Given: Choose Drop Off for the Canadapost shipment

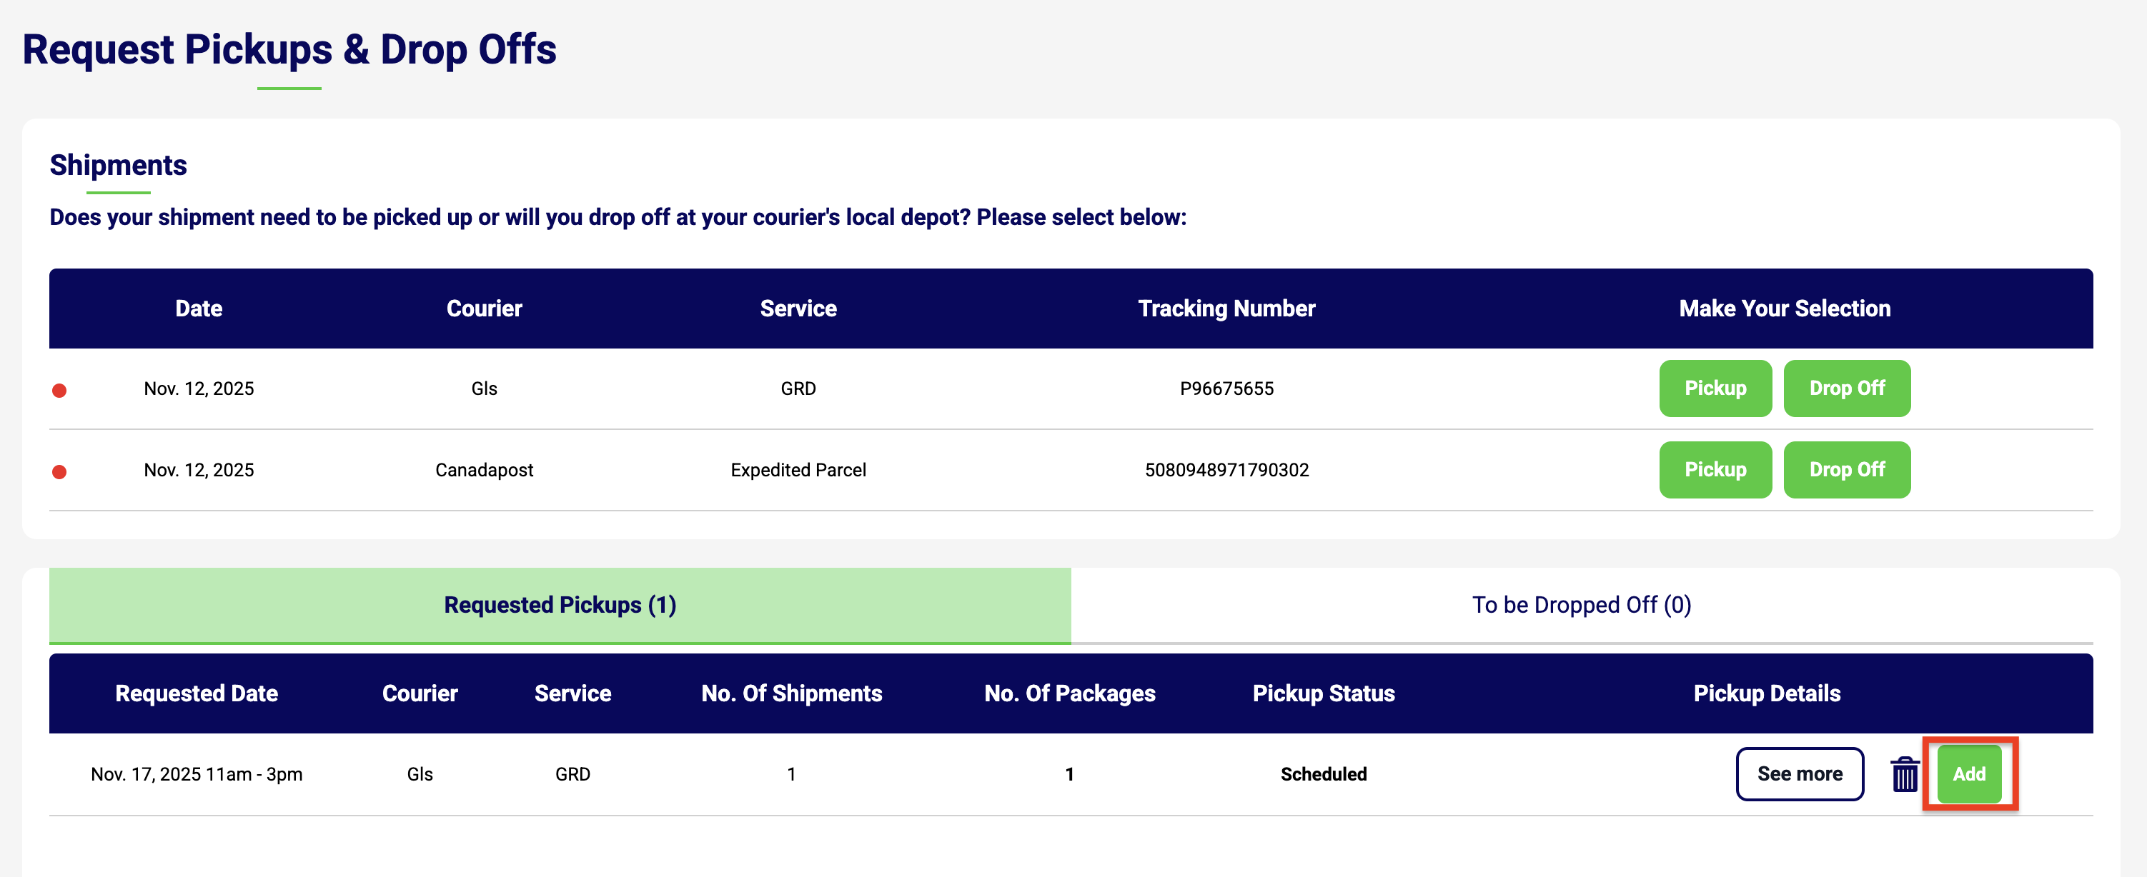Looking at the screenshot, I should (x=1846, y=470).
